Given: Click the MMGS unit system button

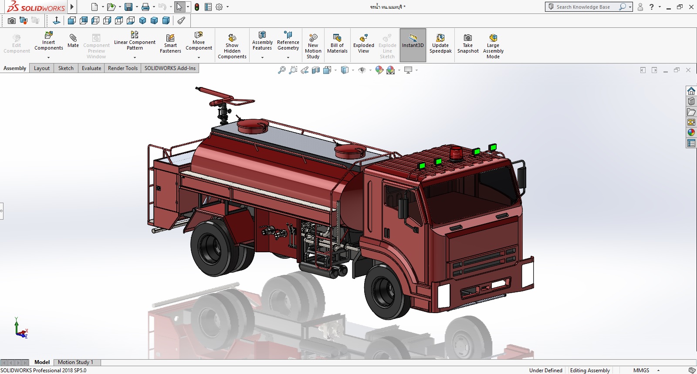Looking at the screenshot, I should coord(641,370).
